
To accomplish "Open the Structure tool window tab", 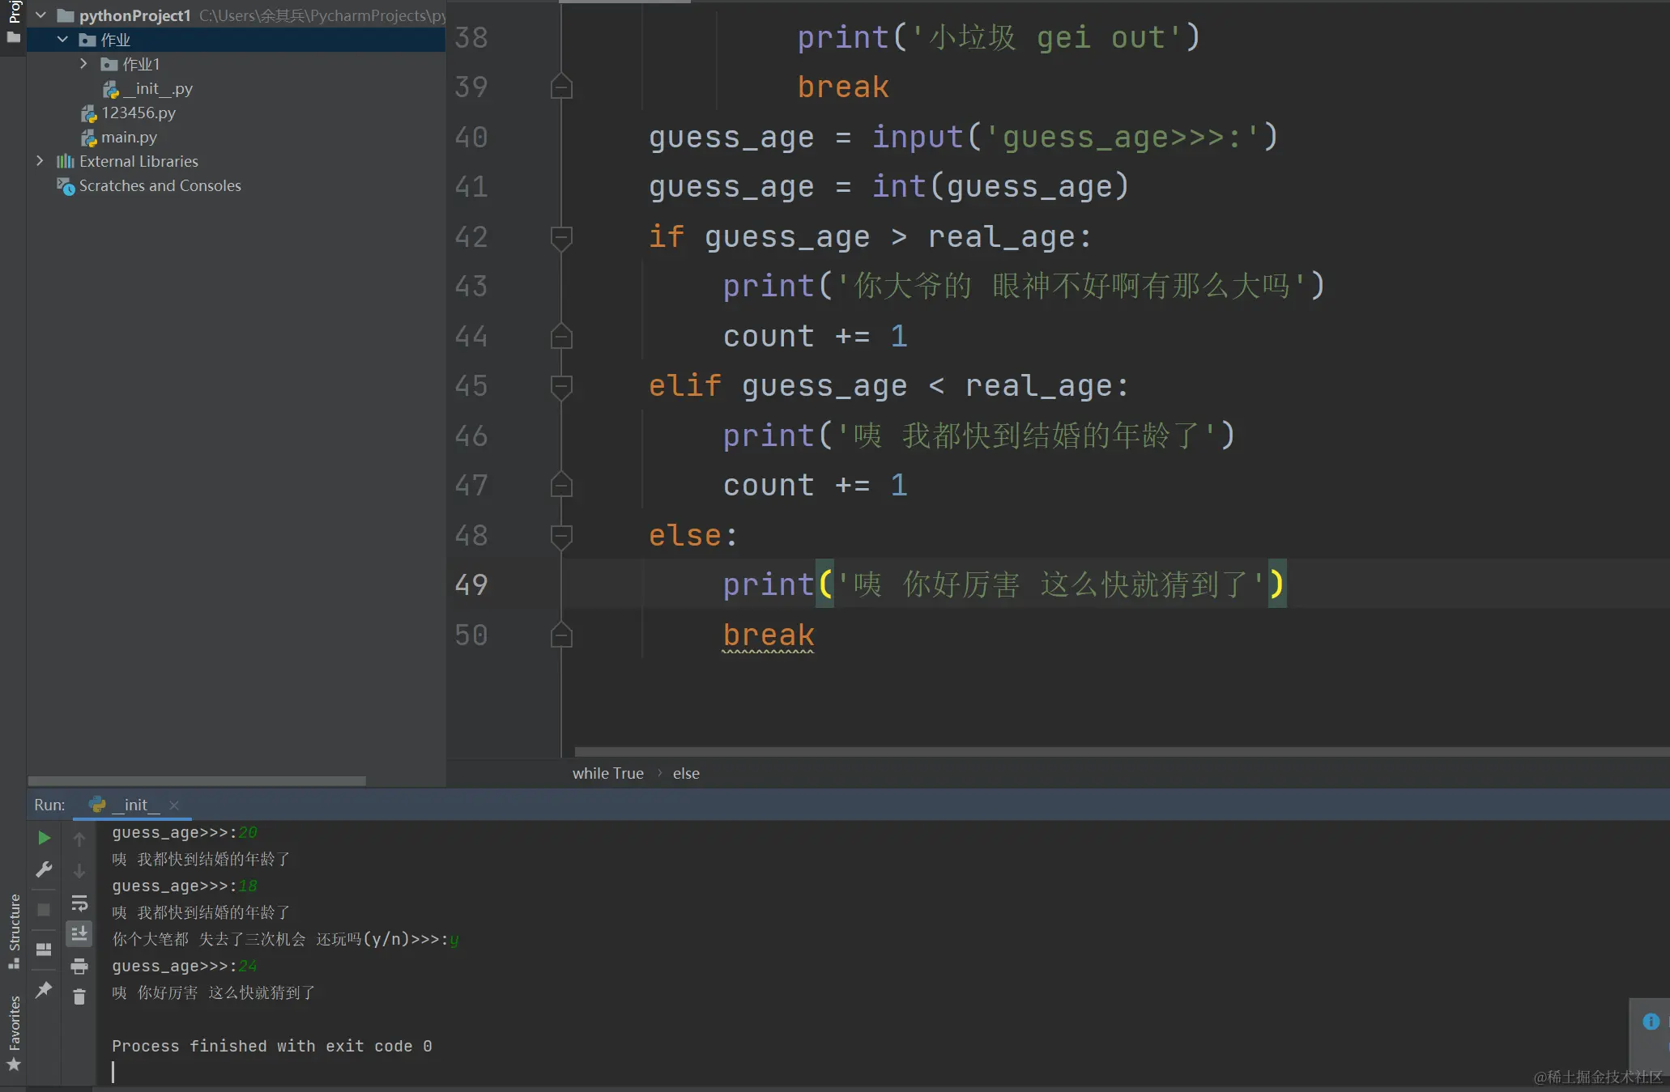I will point(14,929).
